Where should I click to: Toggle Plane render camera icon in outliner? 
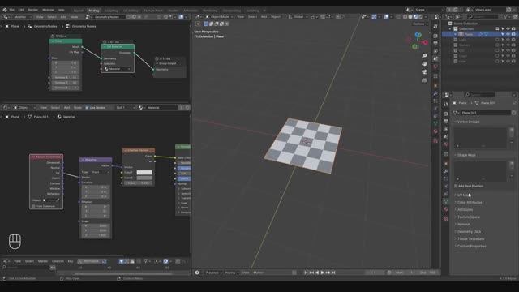click(513, 34)
